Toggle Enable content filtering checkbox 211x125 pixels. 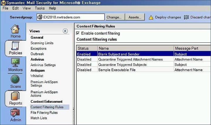pyautogui.click(x=78, y=33)
